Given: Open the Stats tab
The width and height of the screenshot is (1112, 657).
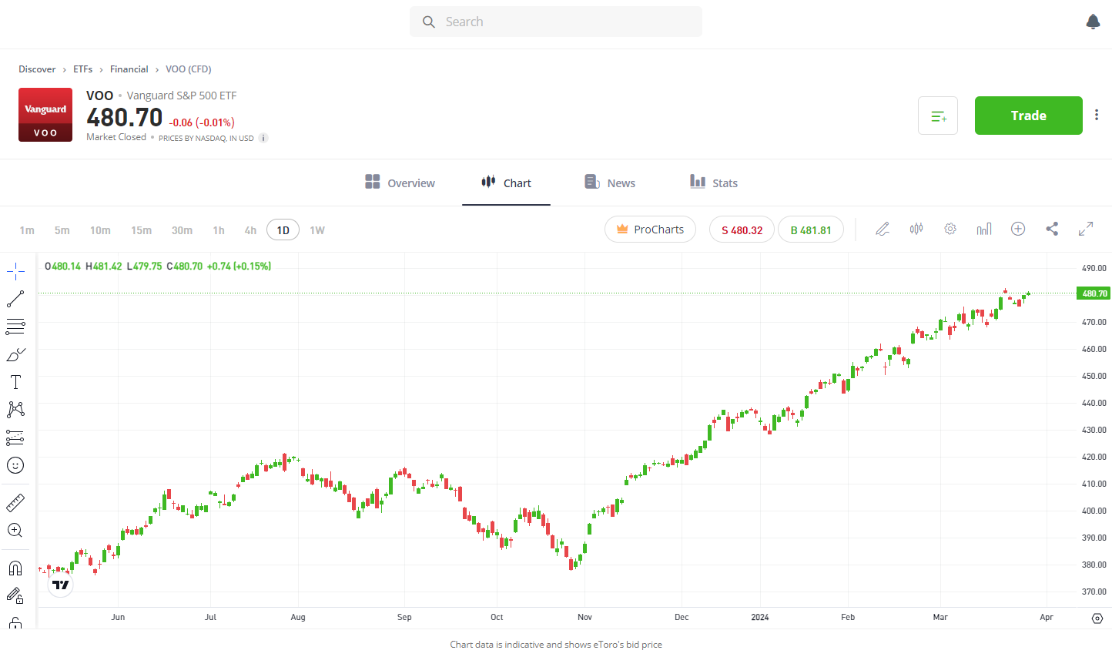Looking at the screenshot, I should pos(714,183).
